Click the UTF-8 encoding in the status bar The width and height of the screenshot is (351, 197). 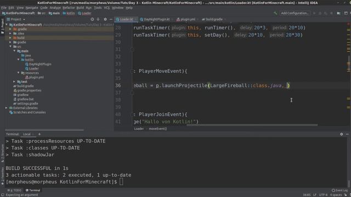pyautogui.click(x=323, y=195)
